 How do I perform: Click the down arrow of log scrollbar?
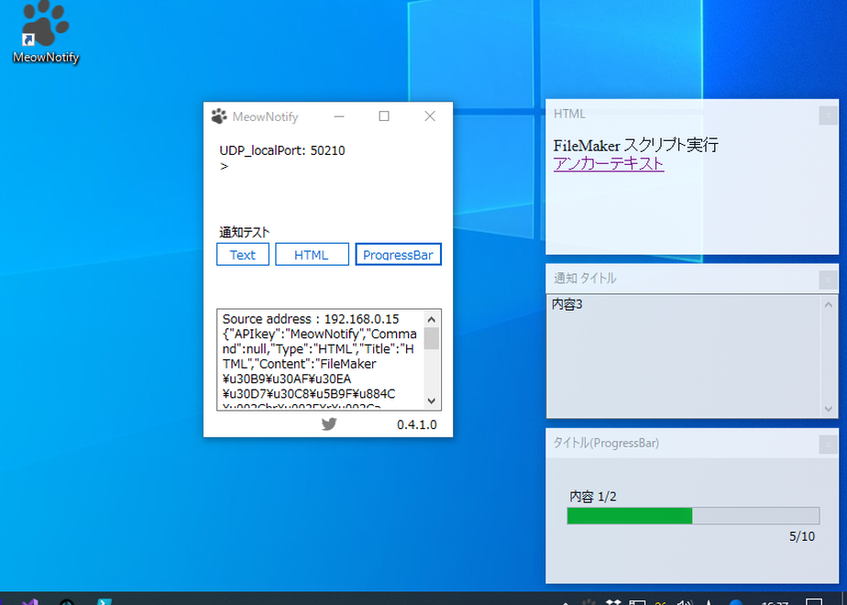click(x=431, y=401)
